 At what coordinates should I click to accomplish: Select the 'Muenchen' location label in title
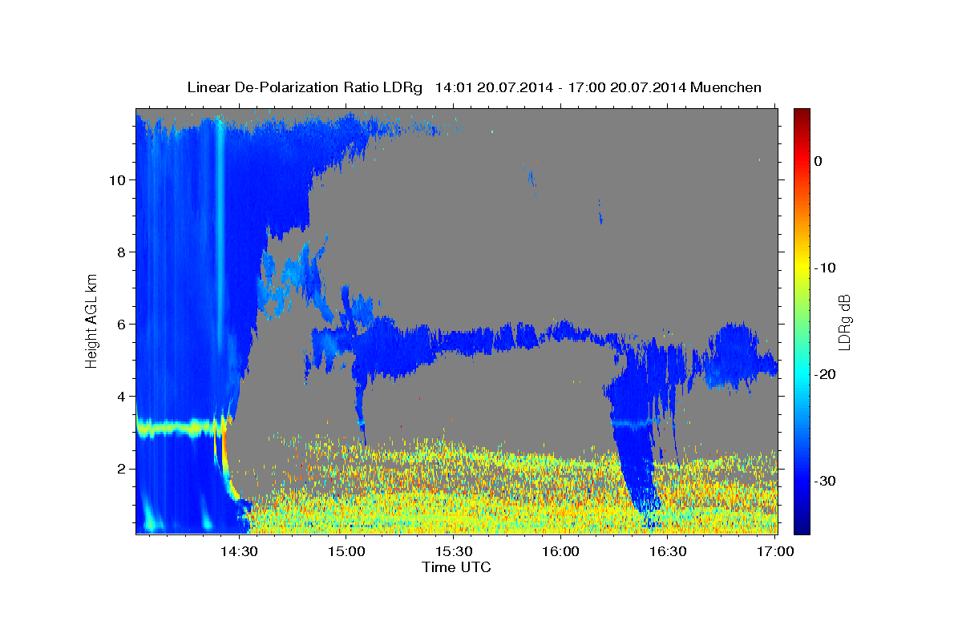[x=727, y=87]
